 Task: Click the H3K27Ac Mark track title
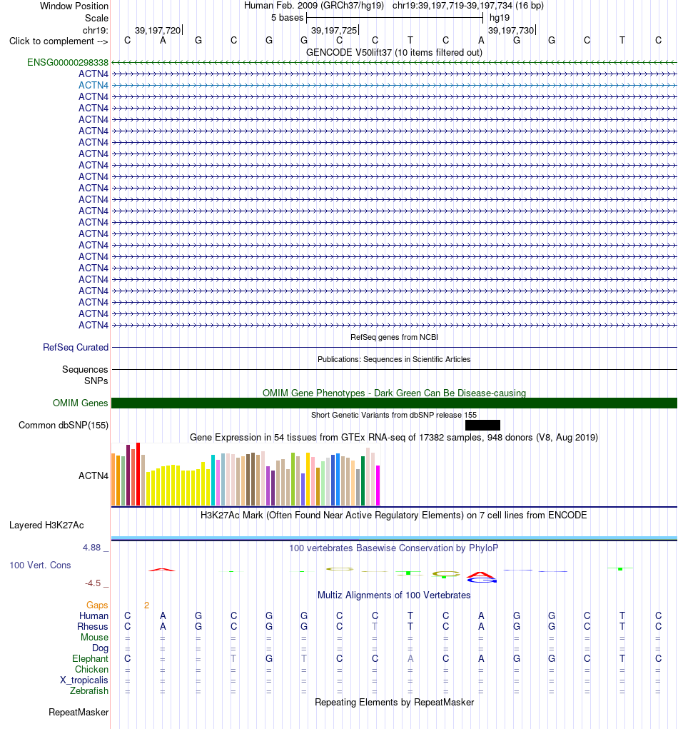[394, 515]
